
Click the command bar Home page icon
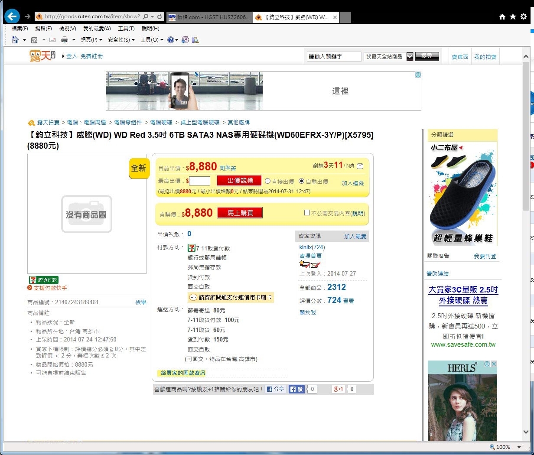(x=15, y=40)
